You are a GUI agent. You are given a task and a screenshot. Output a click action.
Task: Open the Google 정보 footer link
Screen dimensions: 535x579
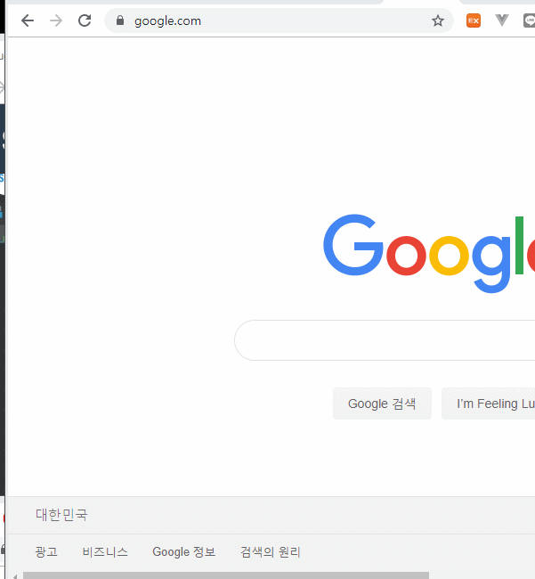click(183, 552)
